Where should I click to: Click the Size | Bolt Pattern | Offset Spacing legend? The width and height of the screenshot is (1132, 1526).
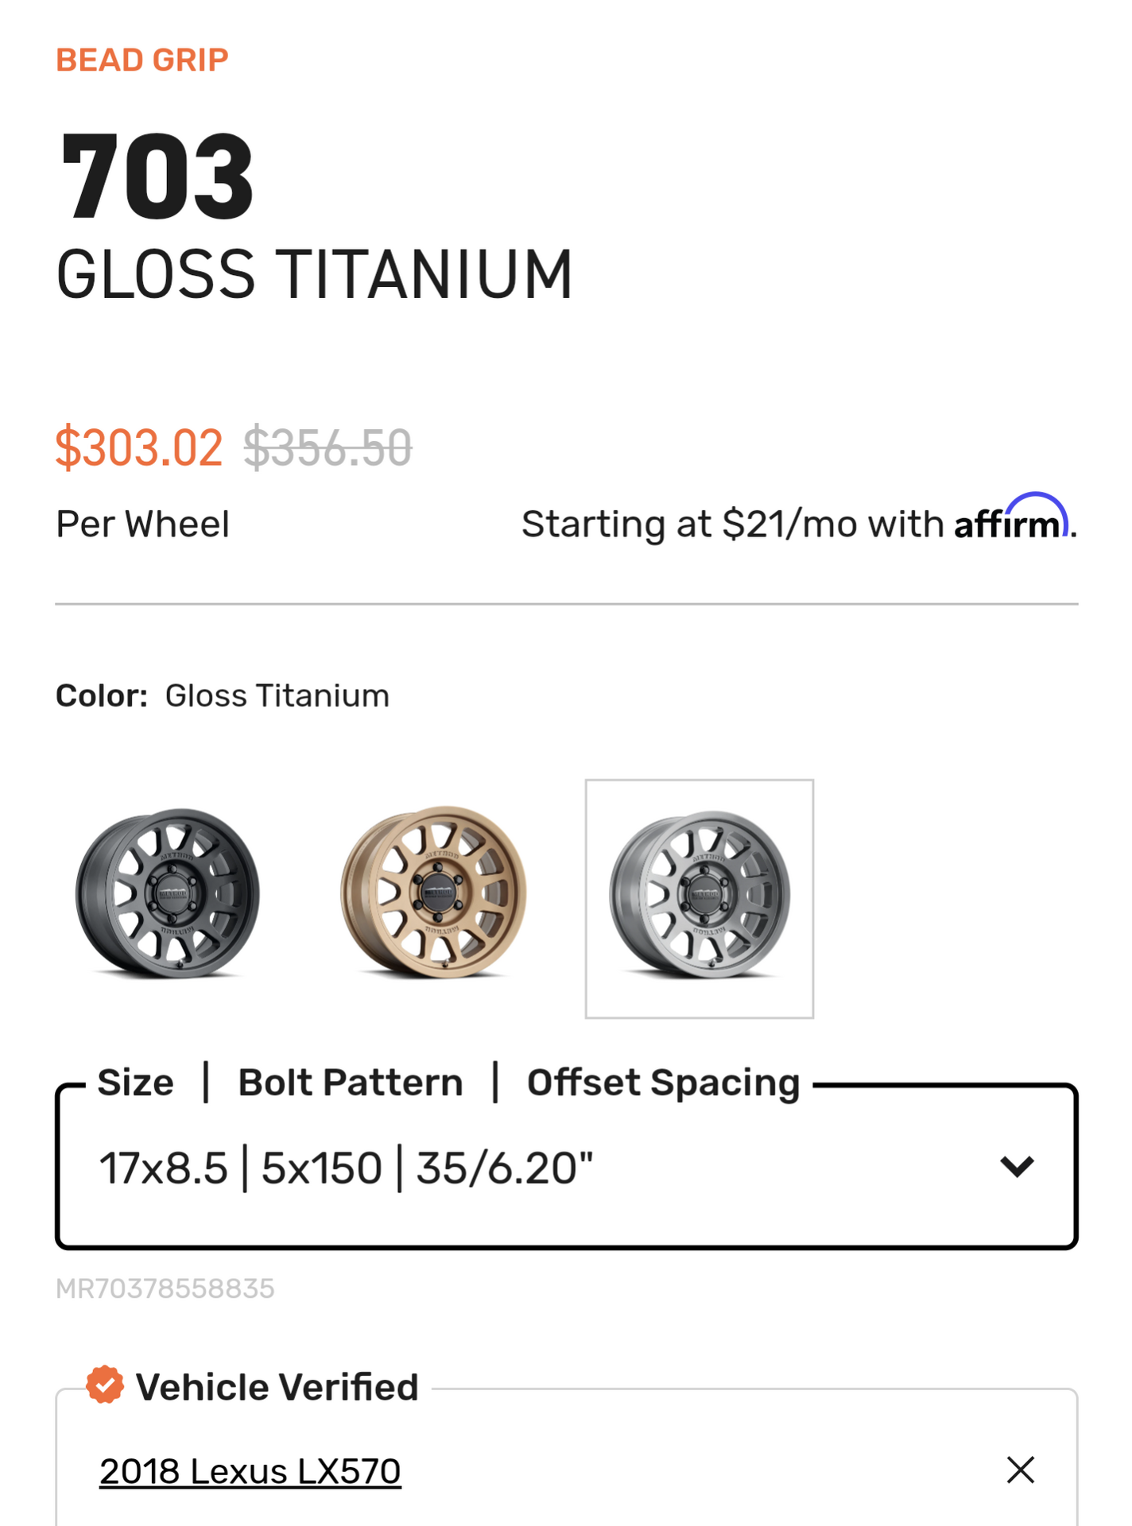[x=448, y=1083]
